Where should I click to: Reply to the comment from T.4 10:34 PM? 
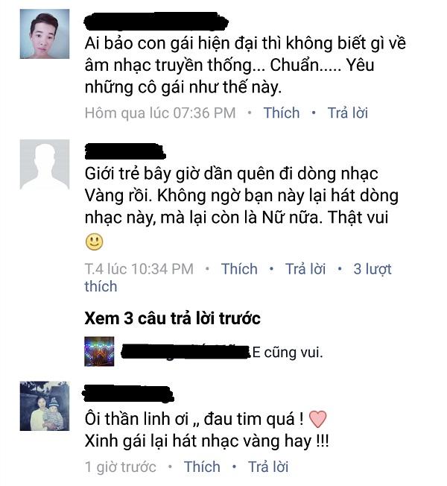(305, 269)
